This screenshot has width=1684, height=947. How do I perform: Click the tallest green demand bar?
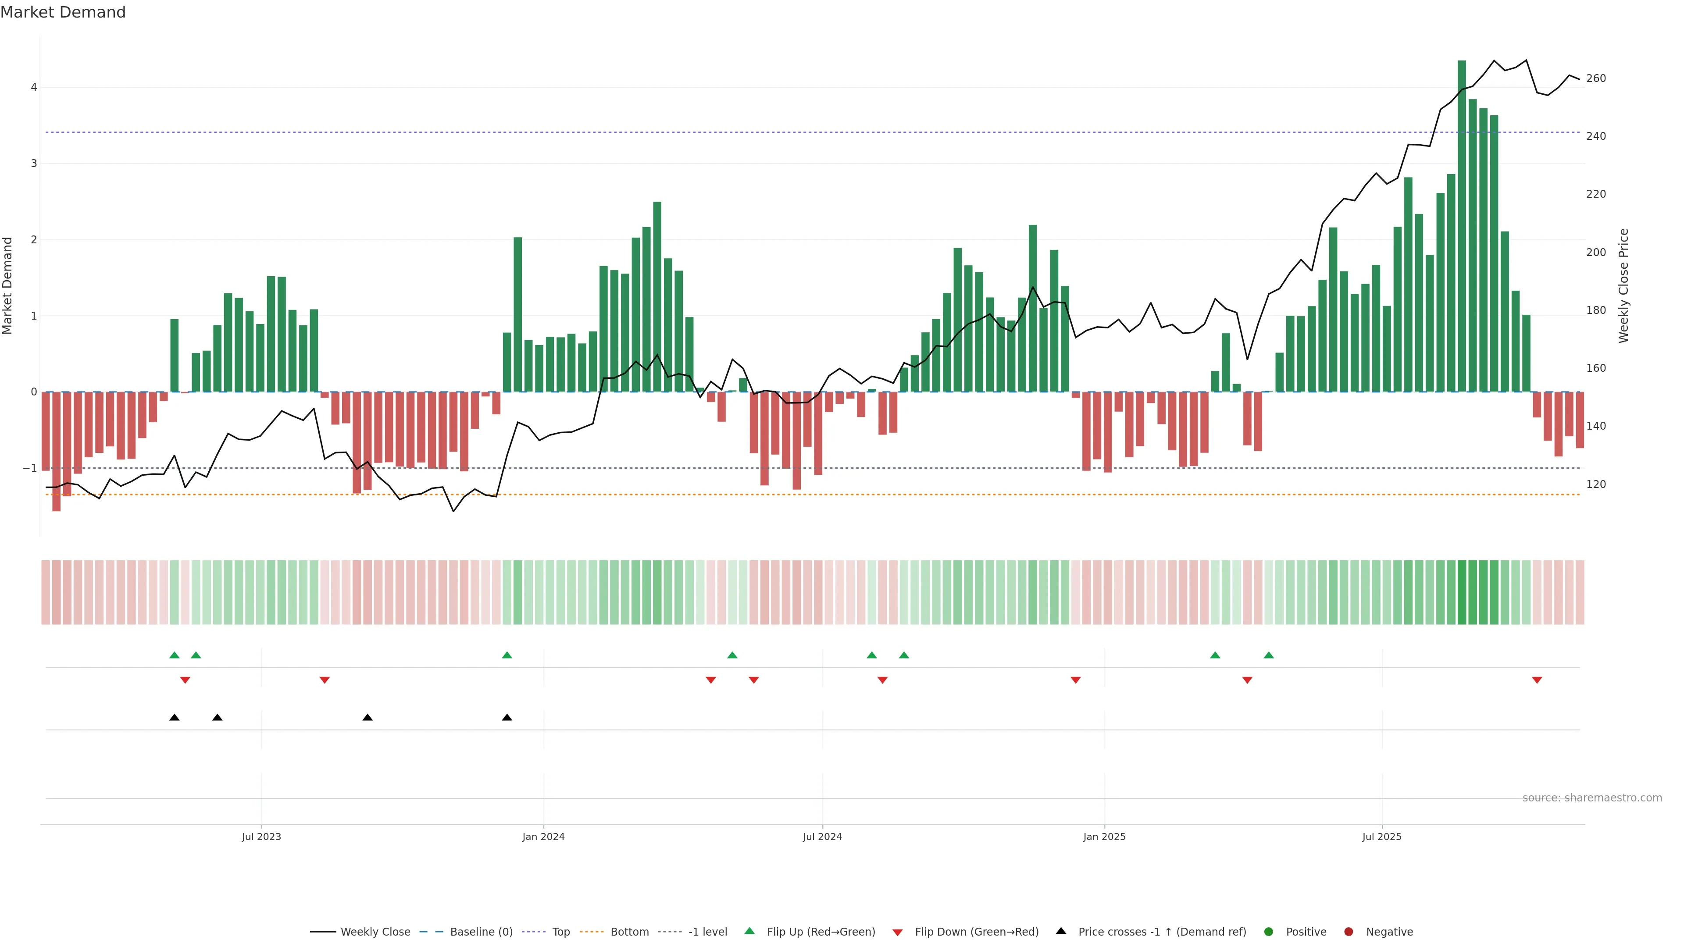pos(1462,229)
